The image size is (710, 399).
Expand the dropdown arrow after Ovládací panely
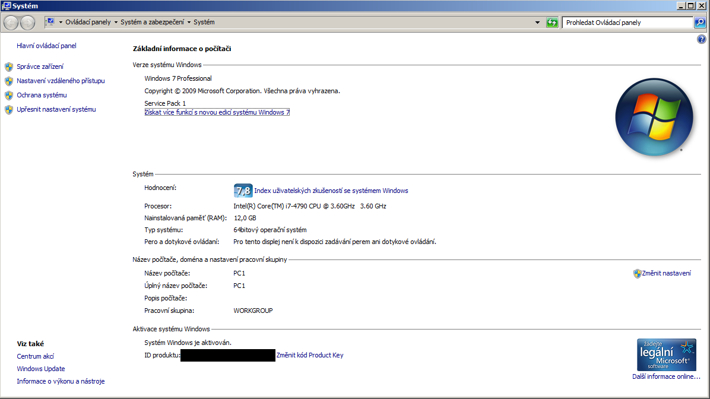point(116,22)
